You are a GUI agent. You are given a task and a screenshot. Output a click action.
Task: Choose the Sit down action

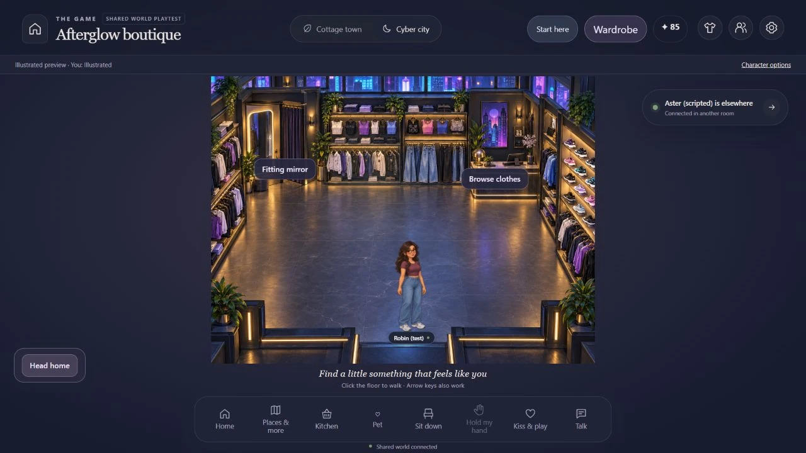point(428,419)
